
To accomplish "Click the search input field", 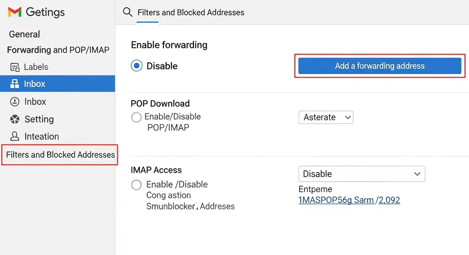I will pyautogui.click(x=234, y=12).
